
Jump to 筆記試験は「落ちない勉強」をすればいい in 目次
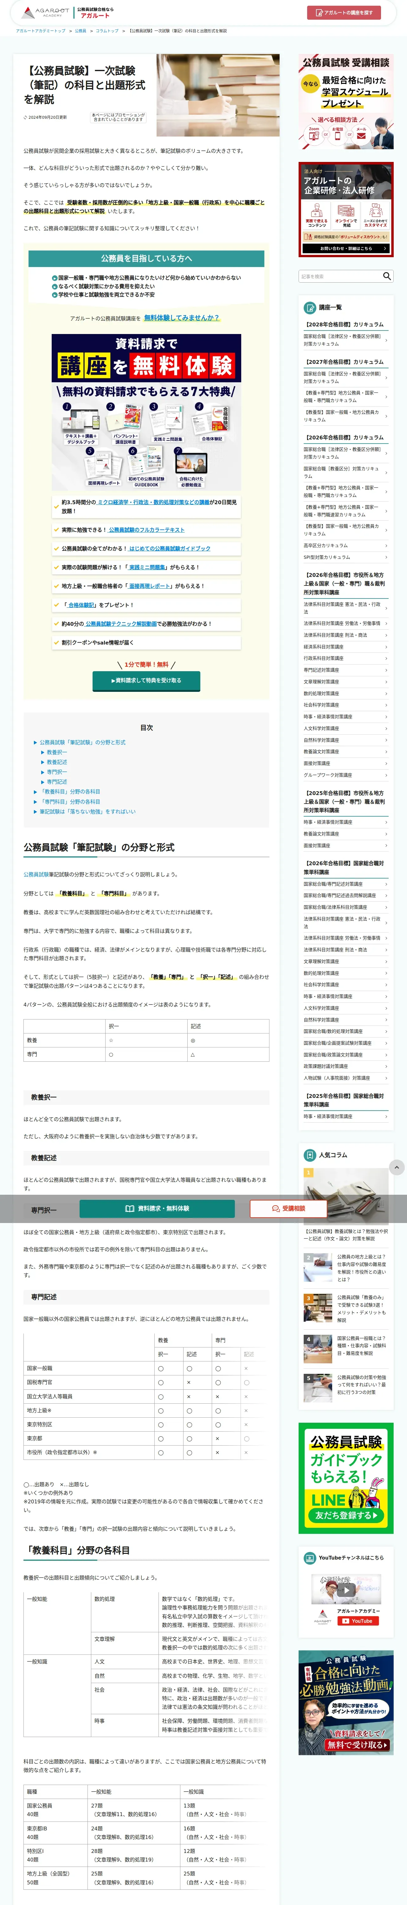pyautogui.click(x=88, y=811)
